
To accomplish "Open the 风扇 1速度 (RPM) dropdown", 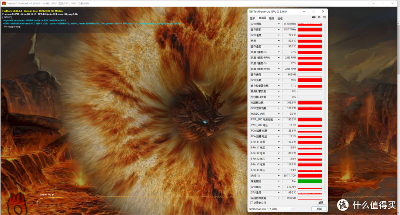I will point(279,58).
